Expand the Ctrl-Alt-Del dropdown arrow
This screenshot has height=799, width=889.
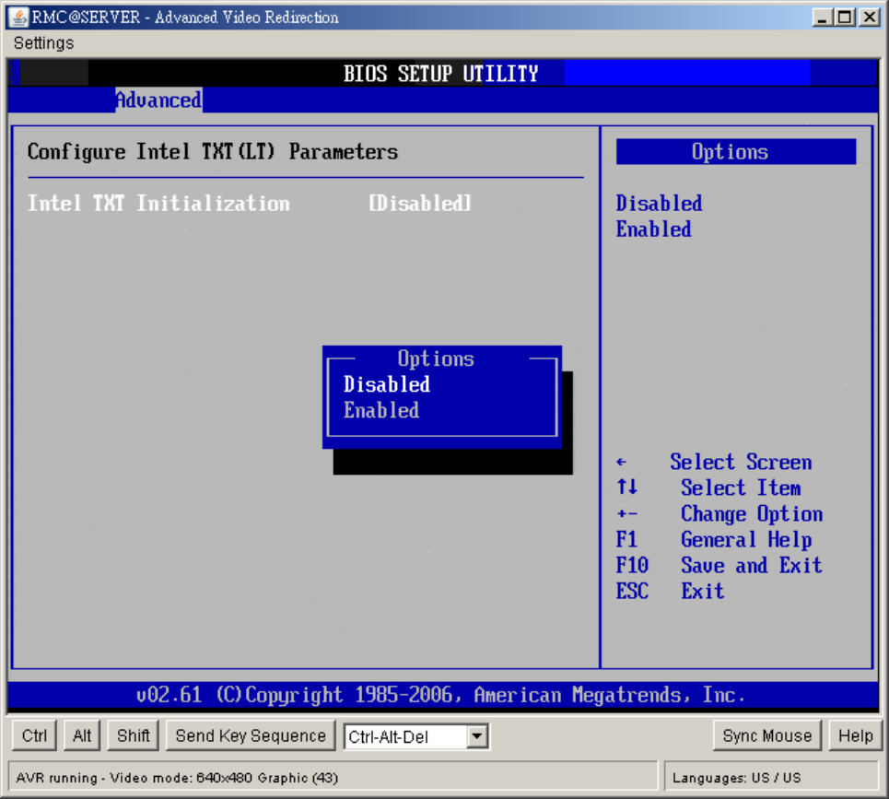(x=477, y=736)
